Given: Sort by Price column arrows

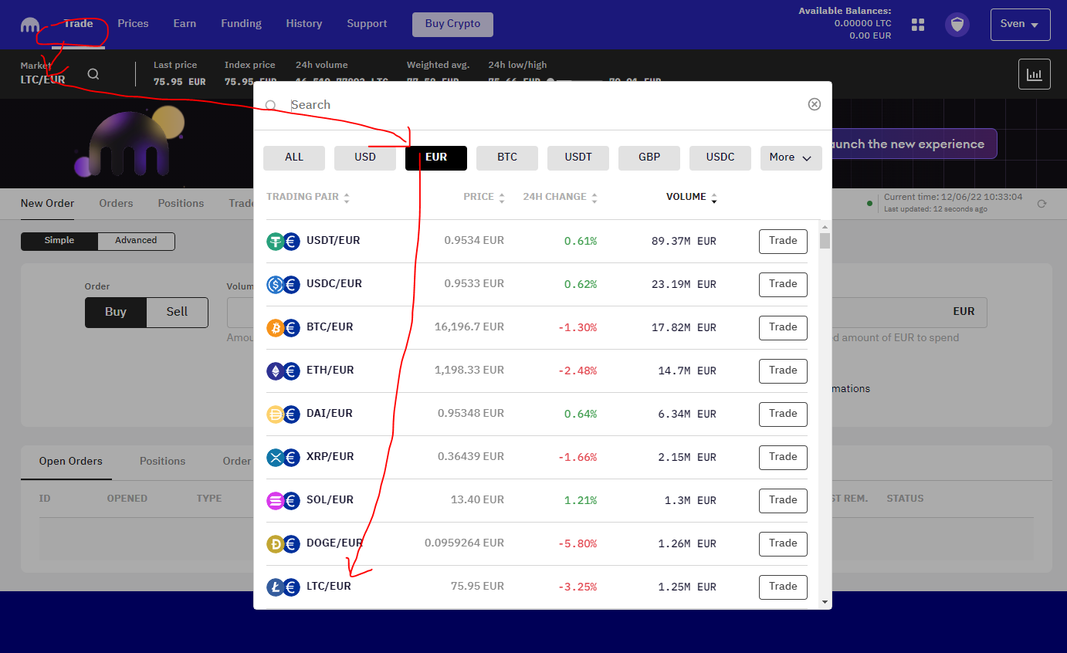Looking at the screenshot, I should point(502,198).
